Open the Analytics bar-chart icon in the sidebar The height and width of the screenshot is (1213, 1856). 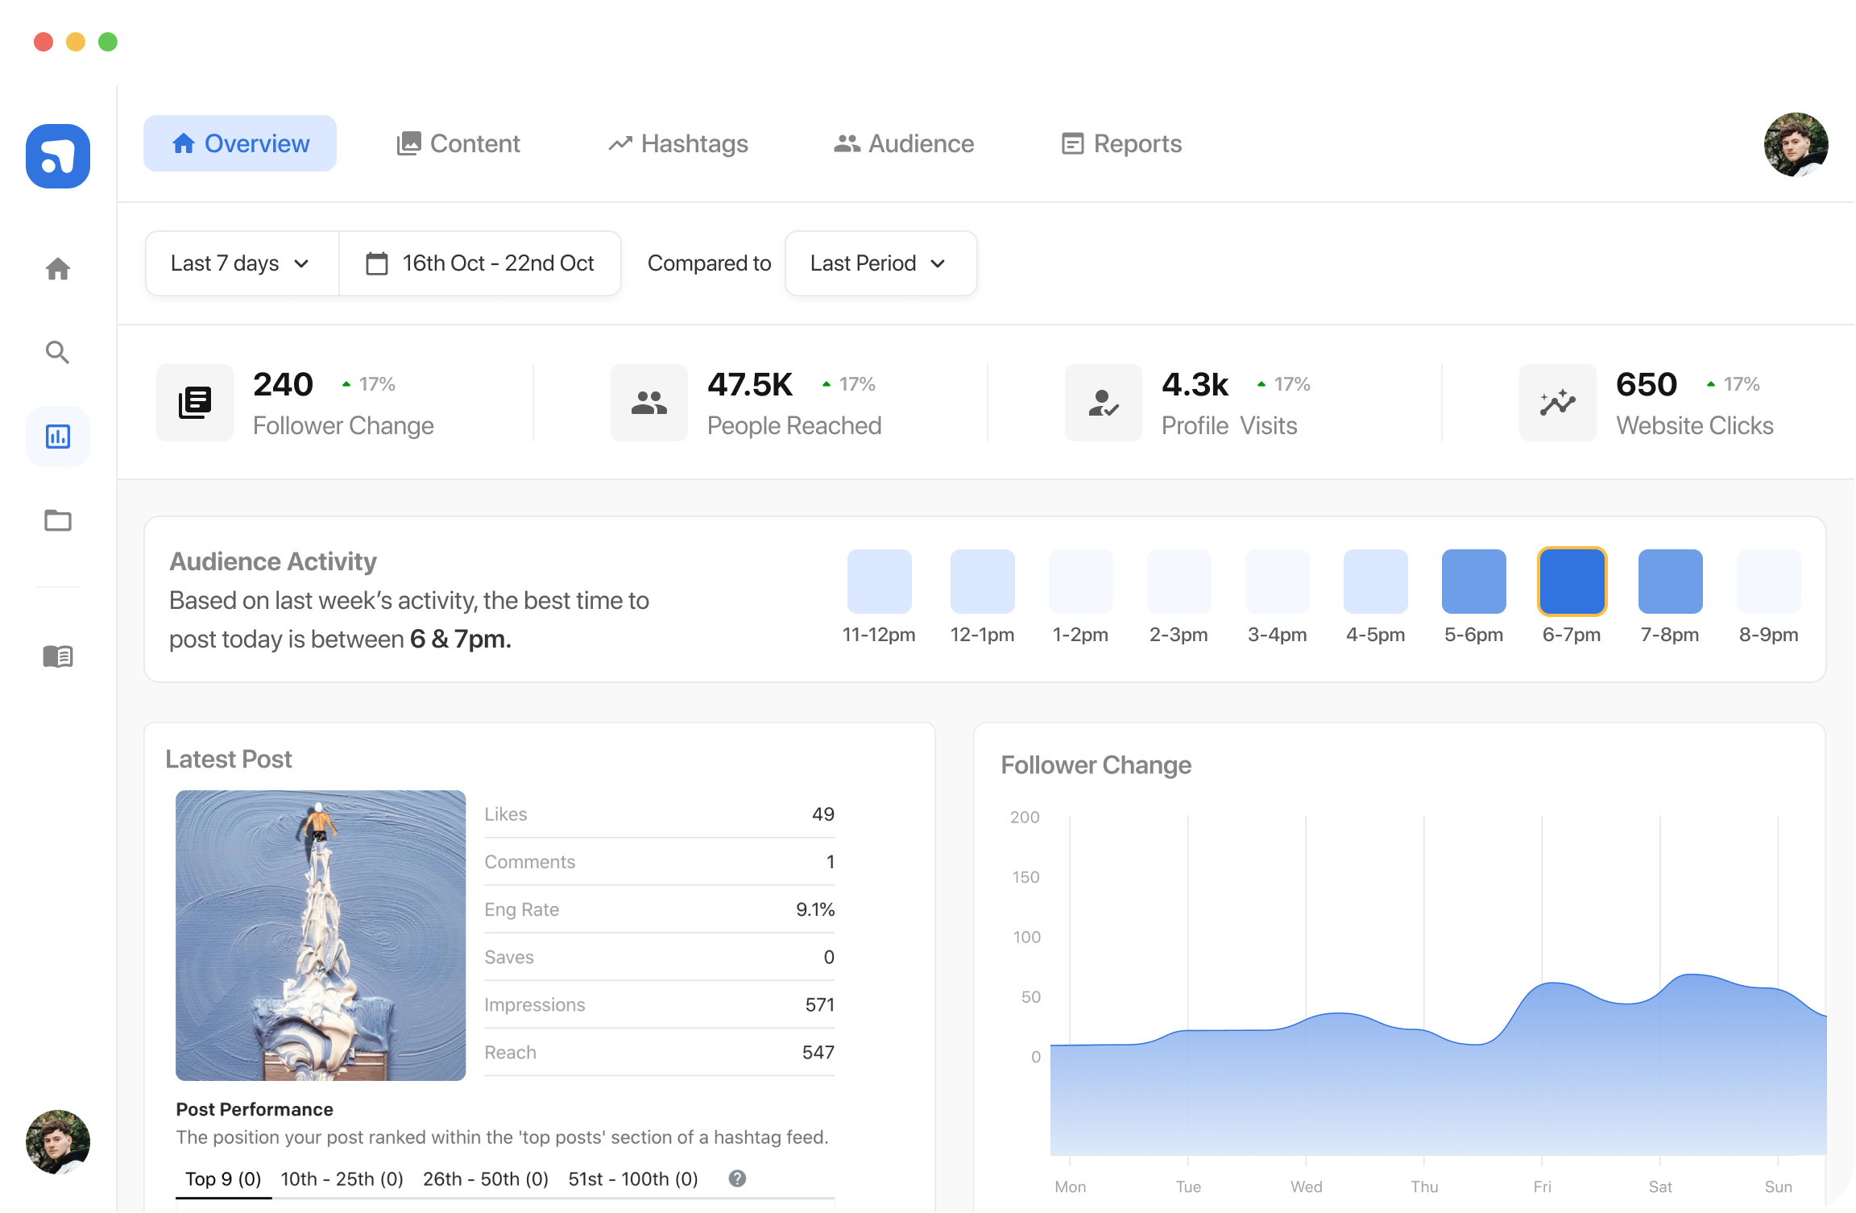(57, 437)
